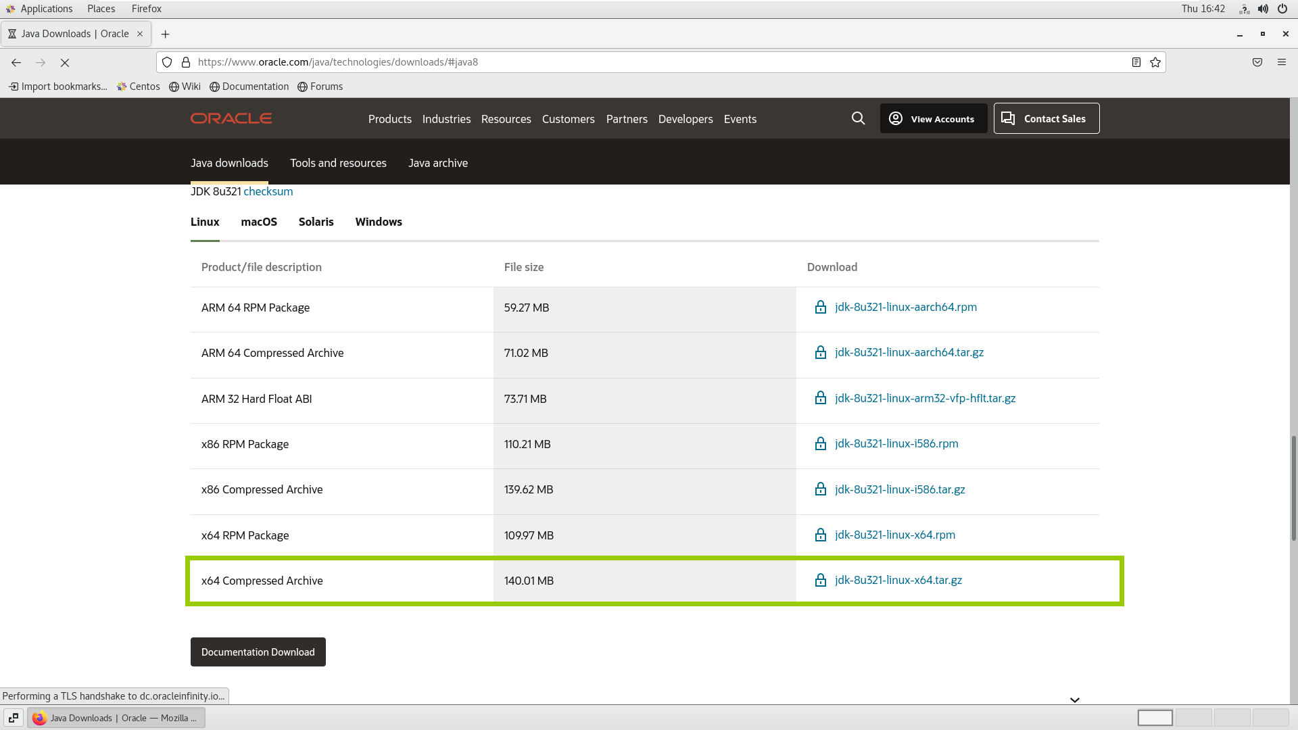This screenshot has width=1298, height=730.
Task: Download jdk-8u321-linux-x64.rpm link
Action: [894, 535]
